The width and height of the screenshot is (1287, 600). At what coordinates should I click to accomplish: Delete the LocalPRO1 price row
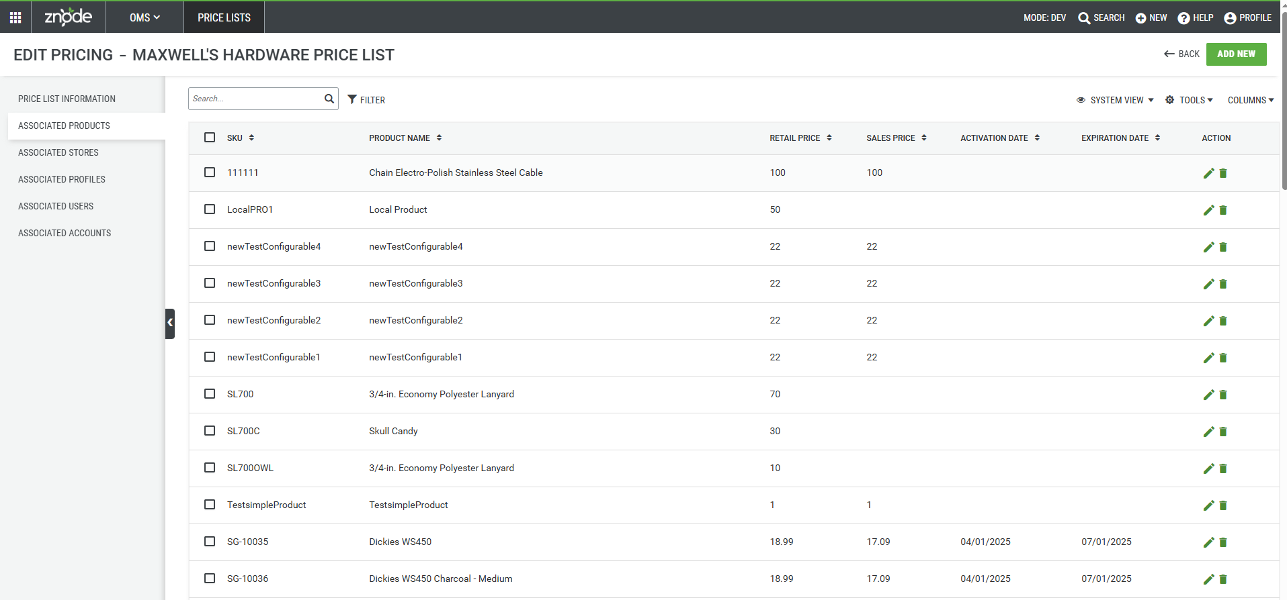[1223, 210]
